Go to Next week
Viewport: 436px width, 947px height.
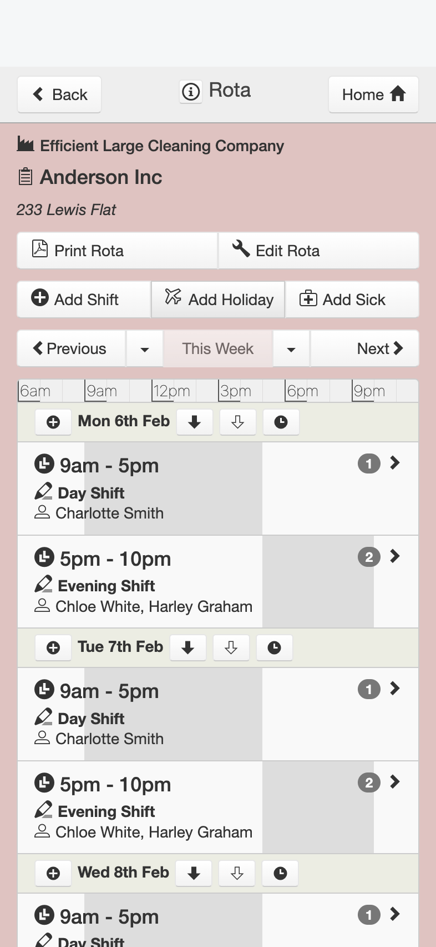click(379, 349)
